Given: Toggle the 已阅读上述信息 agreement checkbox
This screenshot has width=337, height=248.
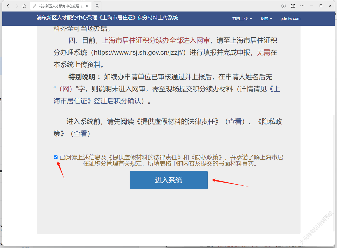Looking at the screenshot, I should tap(56, 157).
